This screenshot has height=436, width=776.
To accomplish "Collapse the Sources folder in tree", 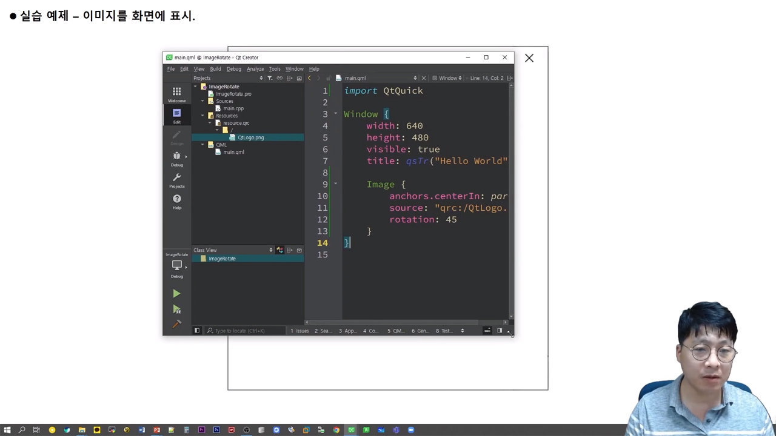I will click(203, 101).
